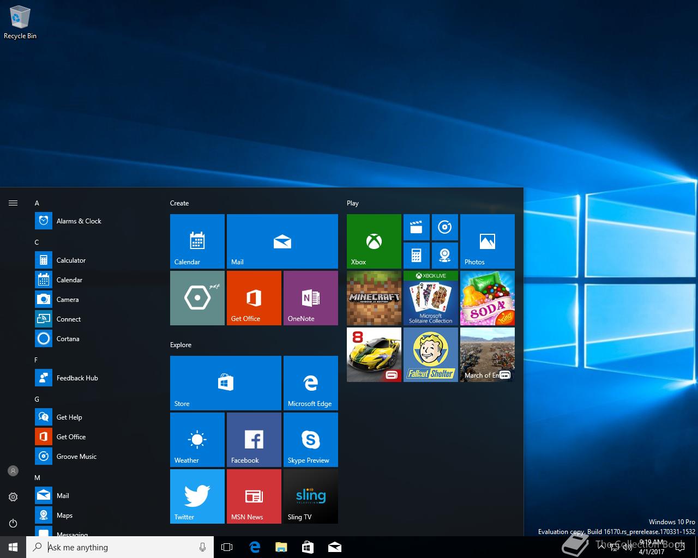Image resolution: width=698 pixels, height=558 pixels.
Task: Open the Movies & TV small tile
Action: 417,227
